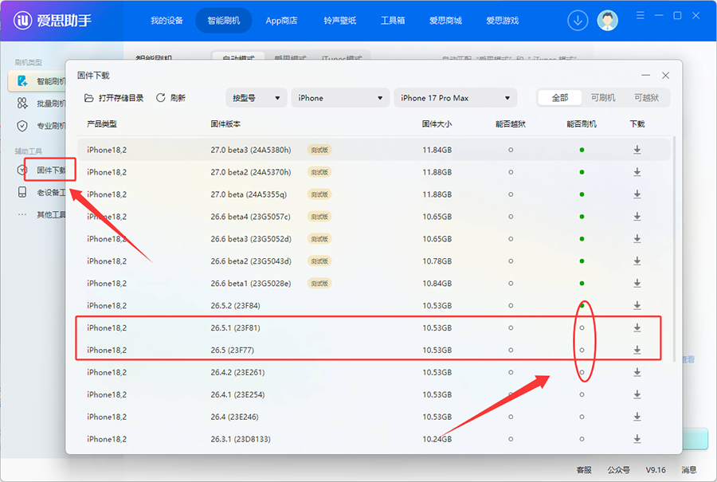
Task: Download firmware 27.0 beta (24A5355q)
Action: point(637,194)
